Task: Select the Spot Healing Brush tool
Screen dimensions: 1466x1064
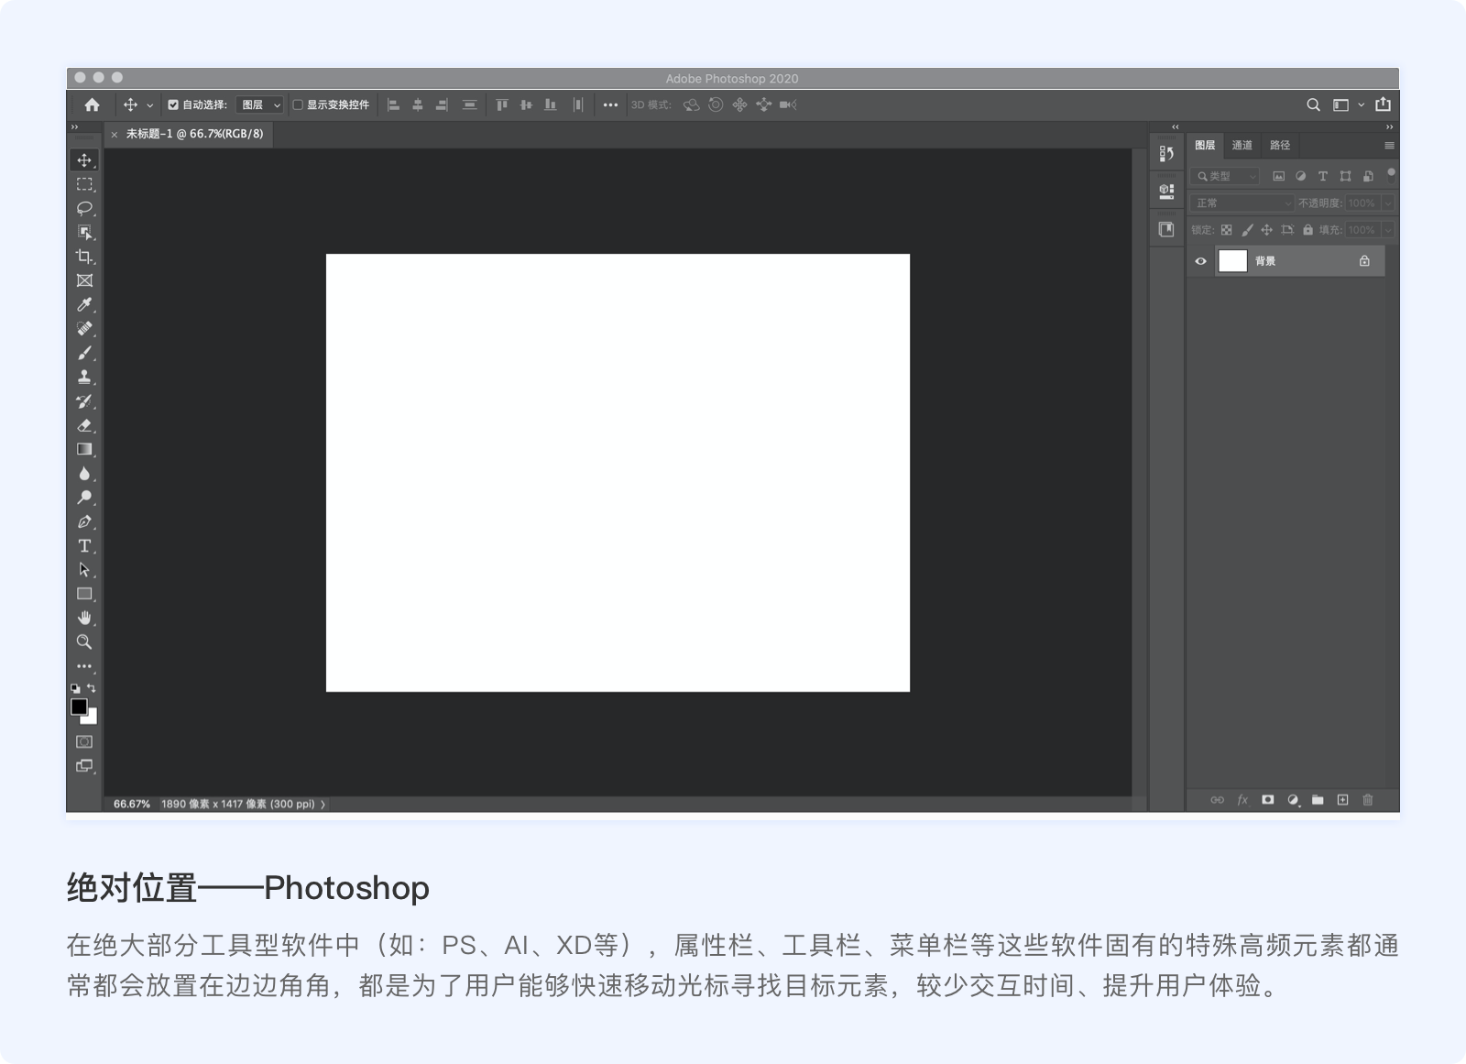Action: point(84,328)
